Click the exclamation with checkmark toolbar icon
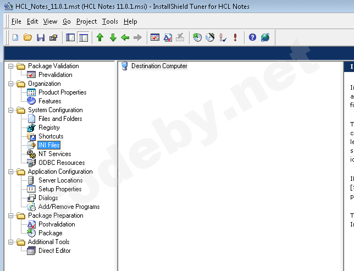Image resolution: width=354 pixels, height=271 pixels. [223, 37]
